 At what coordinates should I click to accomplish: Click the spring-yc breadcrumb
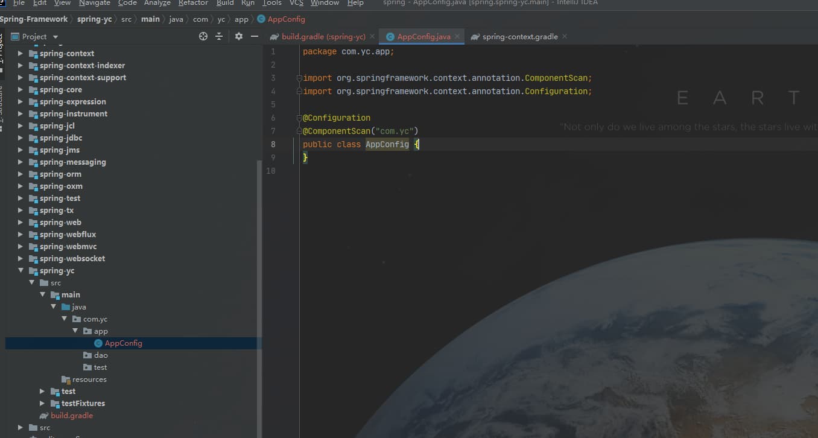click(95, 19)
